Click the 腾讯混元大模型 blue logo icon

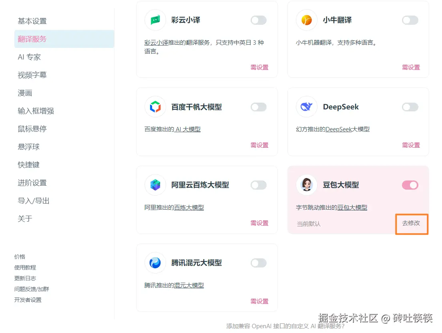[155, 263]
